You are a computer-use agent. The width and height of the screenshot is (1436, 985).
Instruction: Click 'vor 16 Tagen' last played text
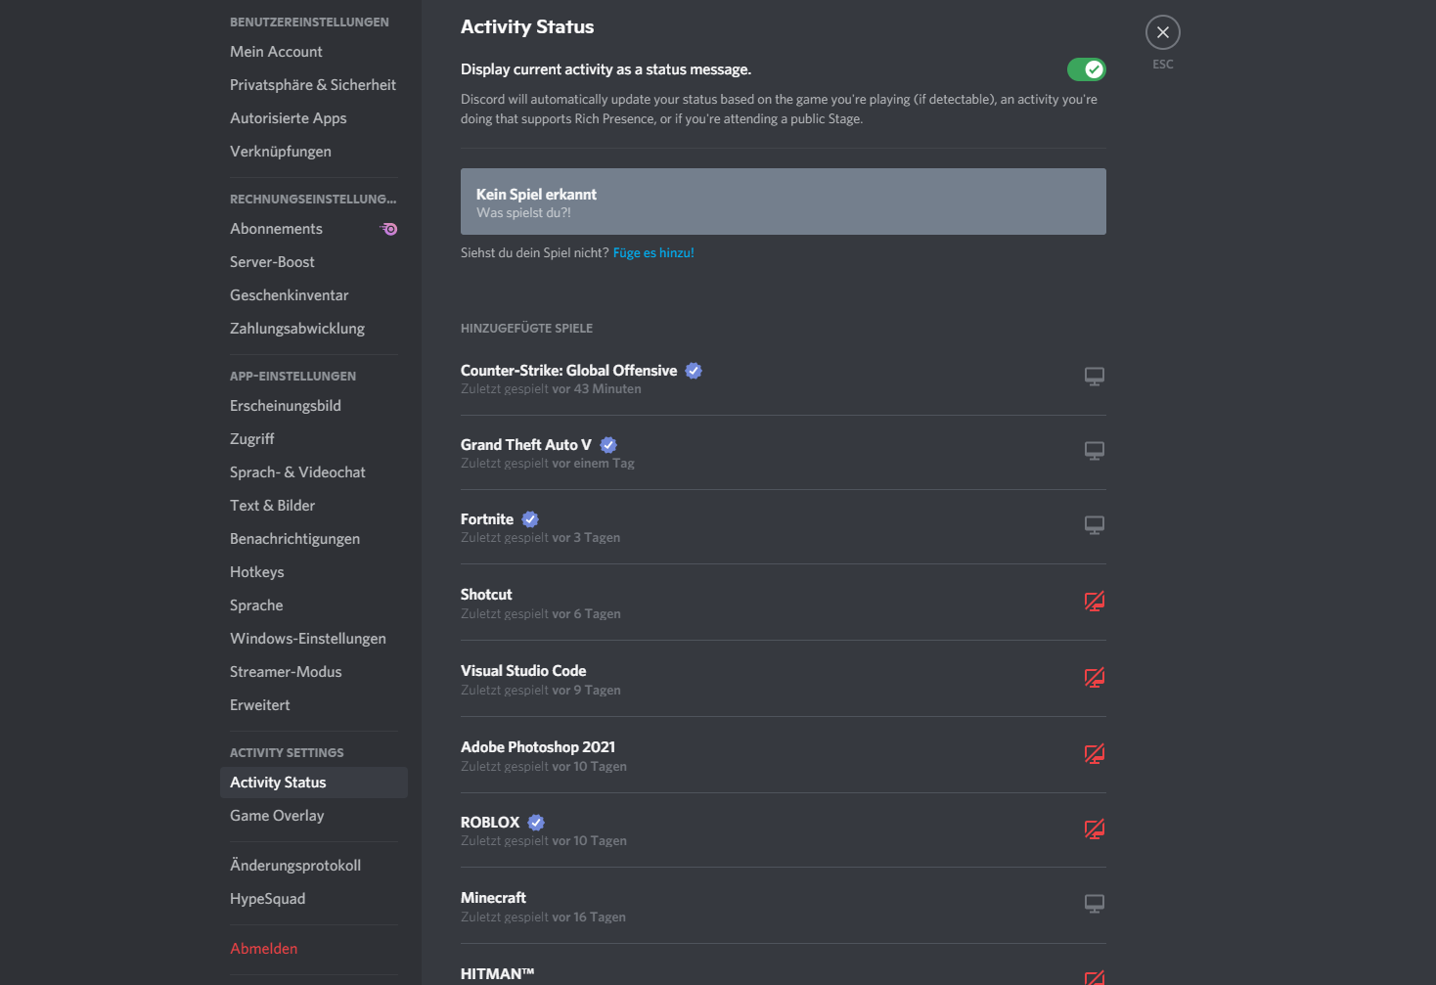589,918
